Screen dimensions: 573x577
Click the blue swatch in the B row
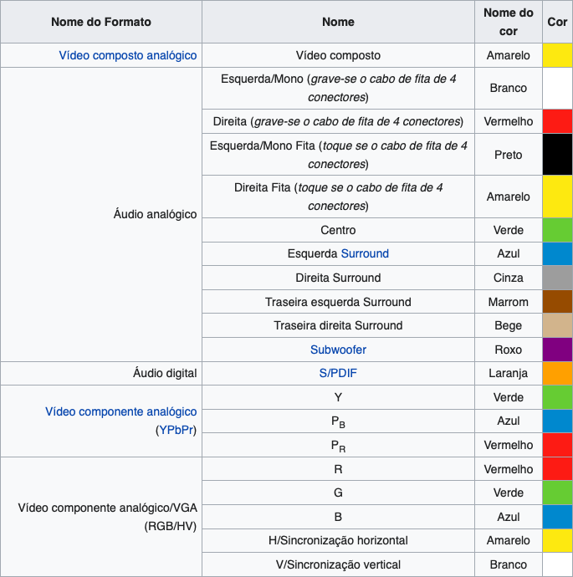coord(557,517)
